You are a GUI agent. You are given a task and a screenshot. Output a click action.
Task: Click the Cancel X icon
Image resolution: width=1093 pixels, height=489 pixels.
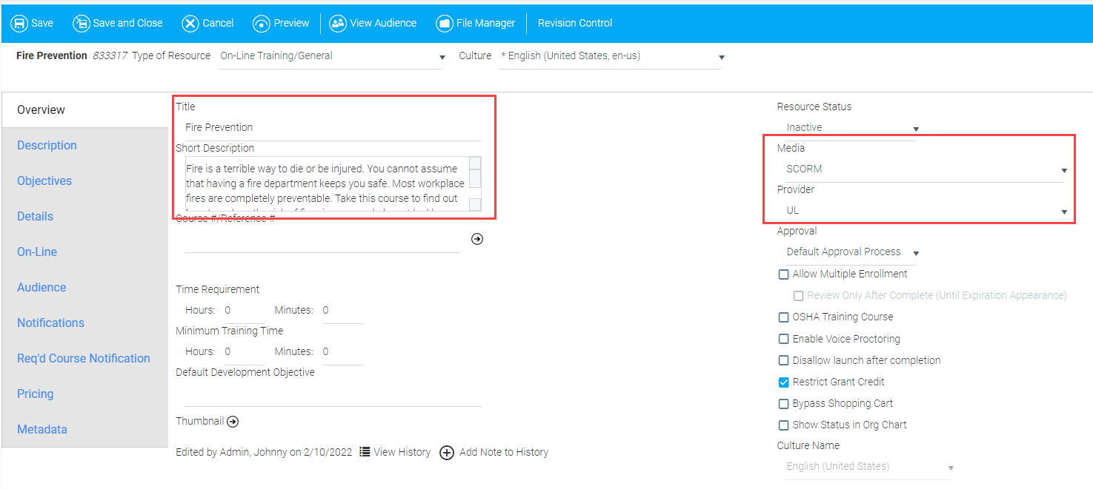(x=190, y=23)
